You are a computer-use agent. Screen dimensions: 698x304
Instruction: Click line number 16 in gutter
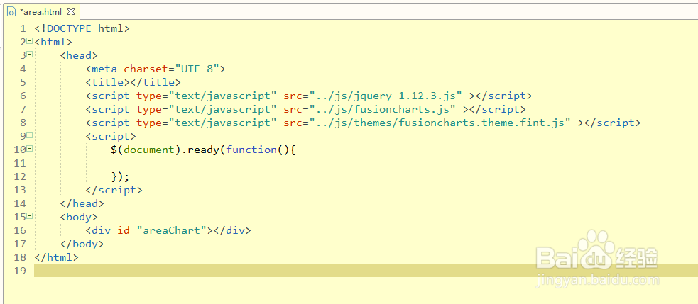20,231
